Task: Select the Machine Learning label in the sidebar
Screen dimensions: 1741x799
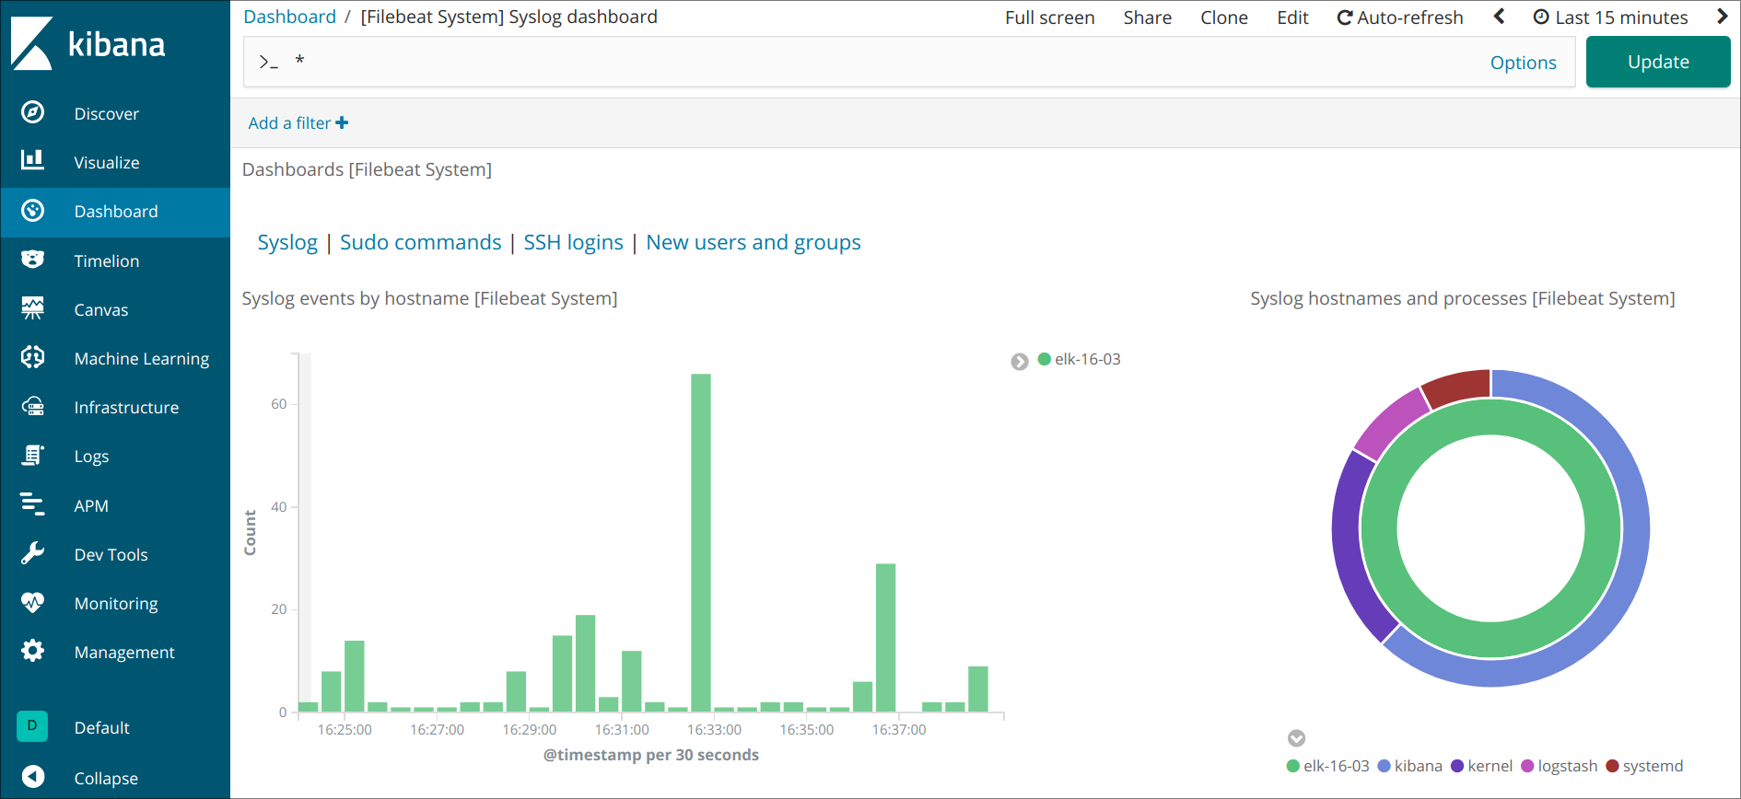Action: (142, 359)
